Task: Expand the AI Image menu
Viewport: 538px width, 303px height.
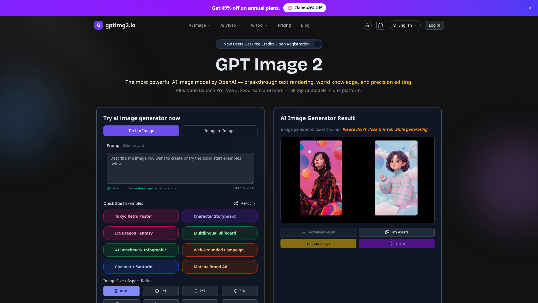Action: [x=199, y=25]
